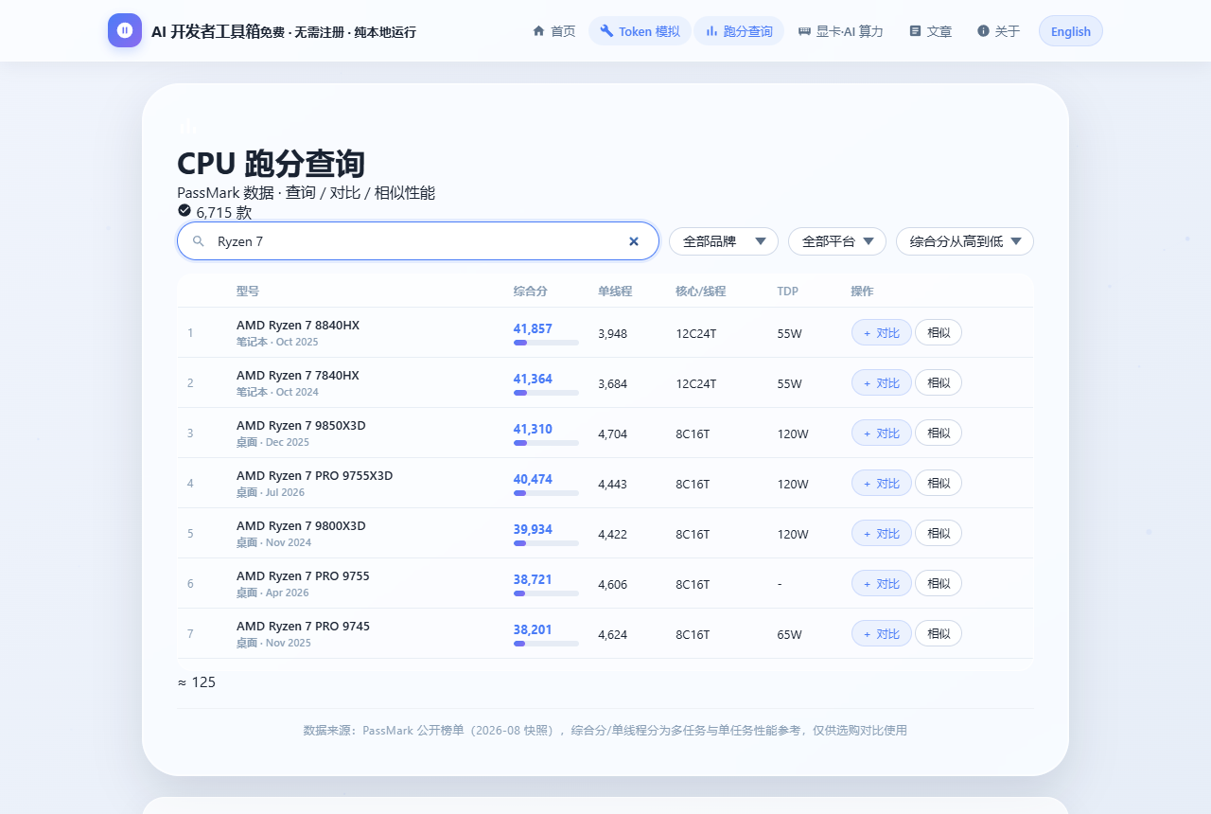1211x814 pixels.
Task: Click the AI toolbox logo icon
Action: 125,30
